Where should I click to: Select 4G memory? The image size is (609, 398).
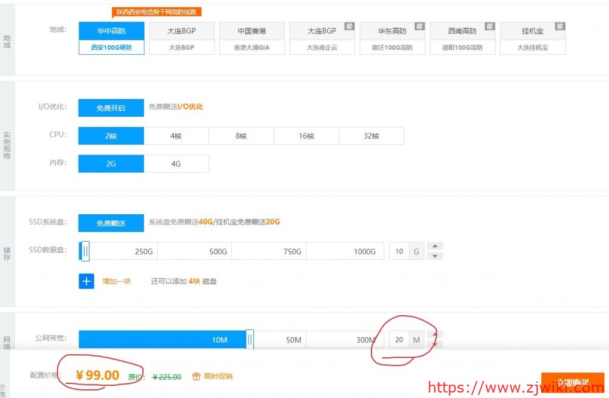pyautogui.click(x=176, y=163)
